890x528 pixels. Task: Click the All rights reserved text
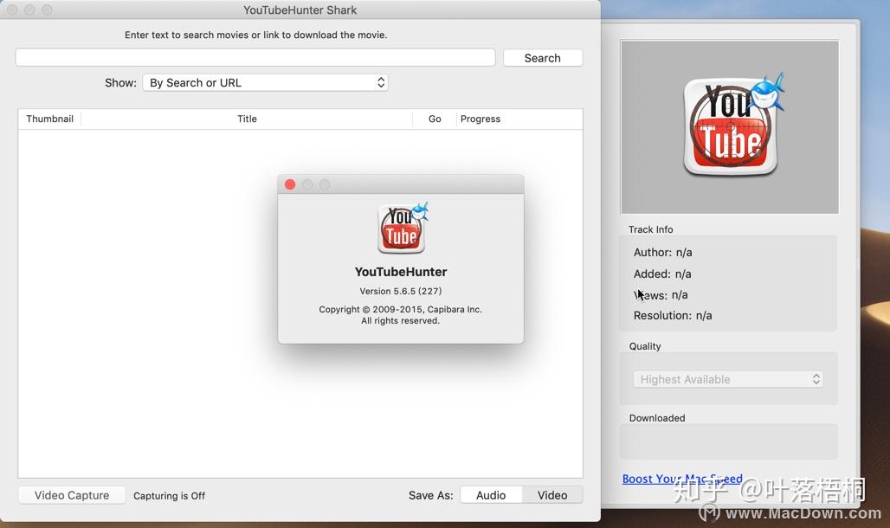point(400,321)
